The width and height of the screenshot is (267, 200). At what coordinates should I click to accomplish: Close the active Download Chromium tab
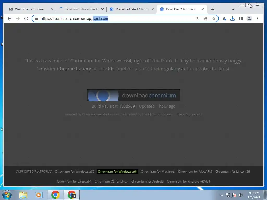[x=203, y=9]
